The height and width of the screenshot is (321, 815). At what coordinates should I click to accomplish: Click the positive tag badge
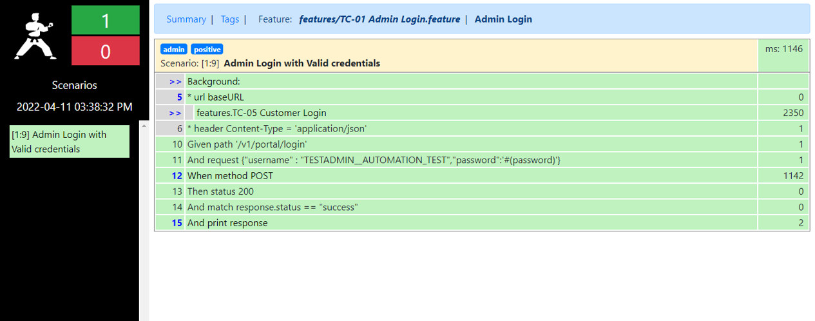click(207, 50)
